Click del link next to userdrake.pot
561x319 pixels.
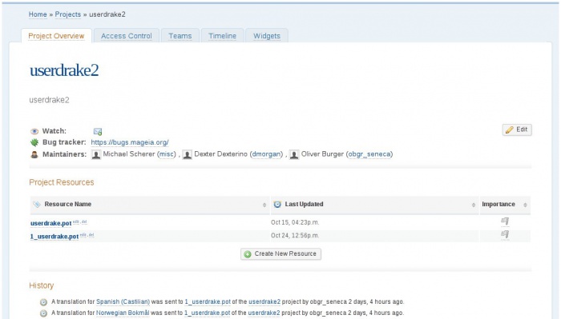point(84,222)
